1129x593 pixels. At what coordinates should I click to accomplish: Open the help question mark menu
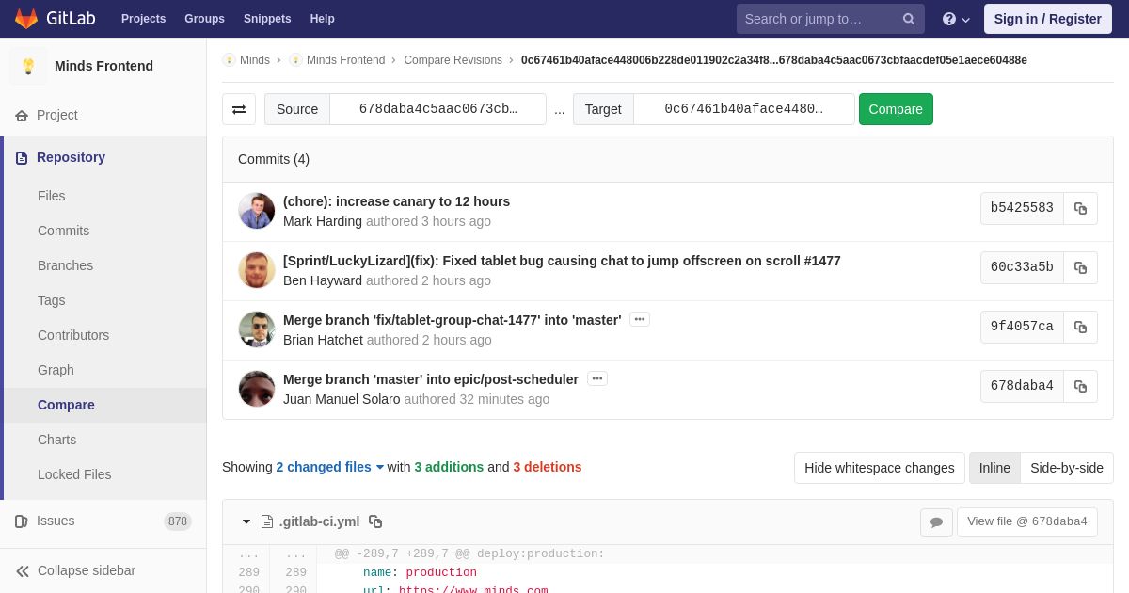click(x=956, y=19)
